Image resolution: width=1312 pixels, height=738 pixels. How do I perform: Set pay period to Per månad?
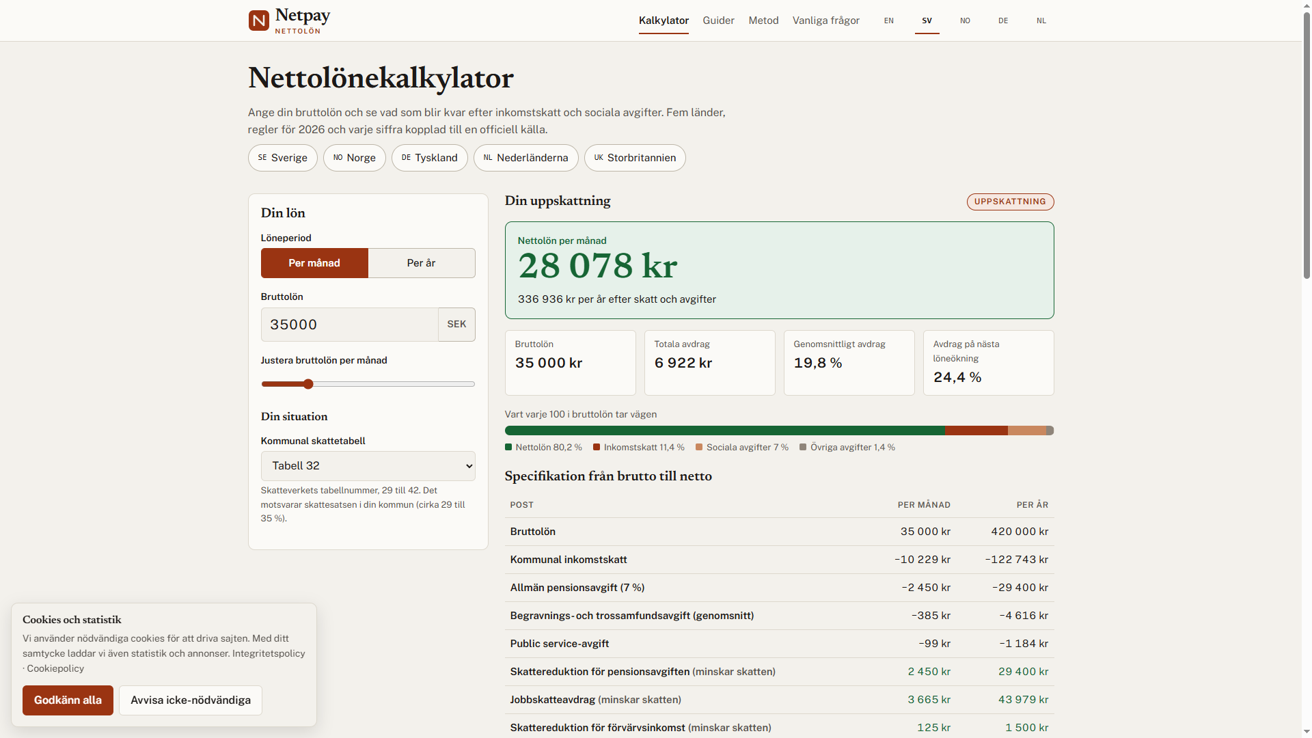[x=314, y=263]
